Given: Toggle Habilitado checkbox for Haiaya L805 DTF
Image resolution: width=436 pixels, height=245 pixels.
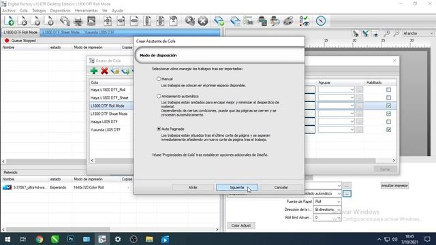Looking at the screenshot, I should (388, 122).
